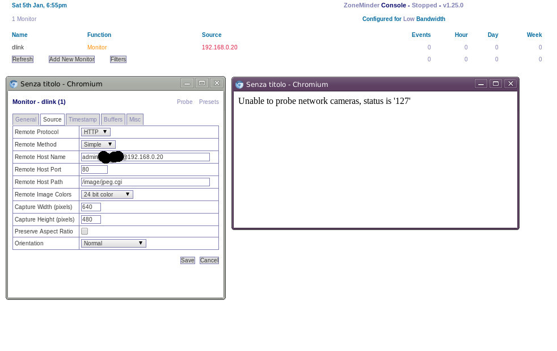Close the Monitor dlink Chromium window
The width and height of the screenshot is (557, 351).
tap(217, 83)
